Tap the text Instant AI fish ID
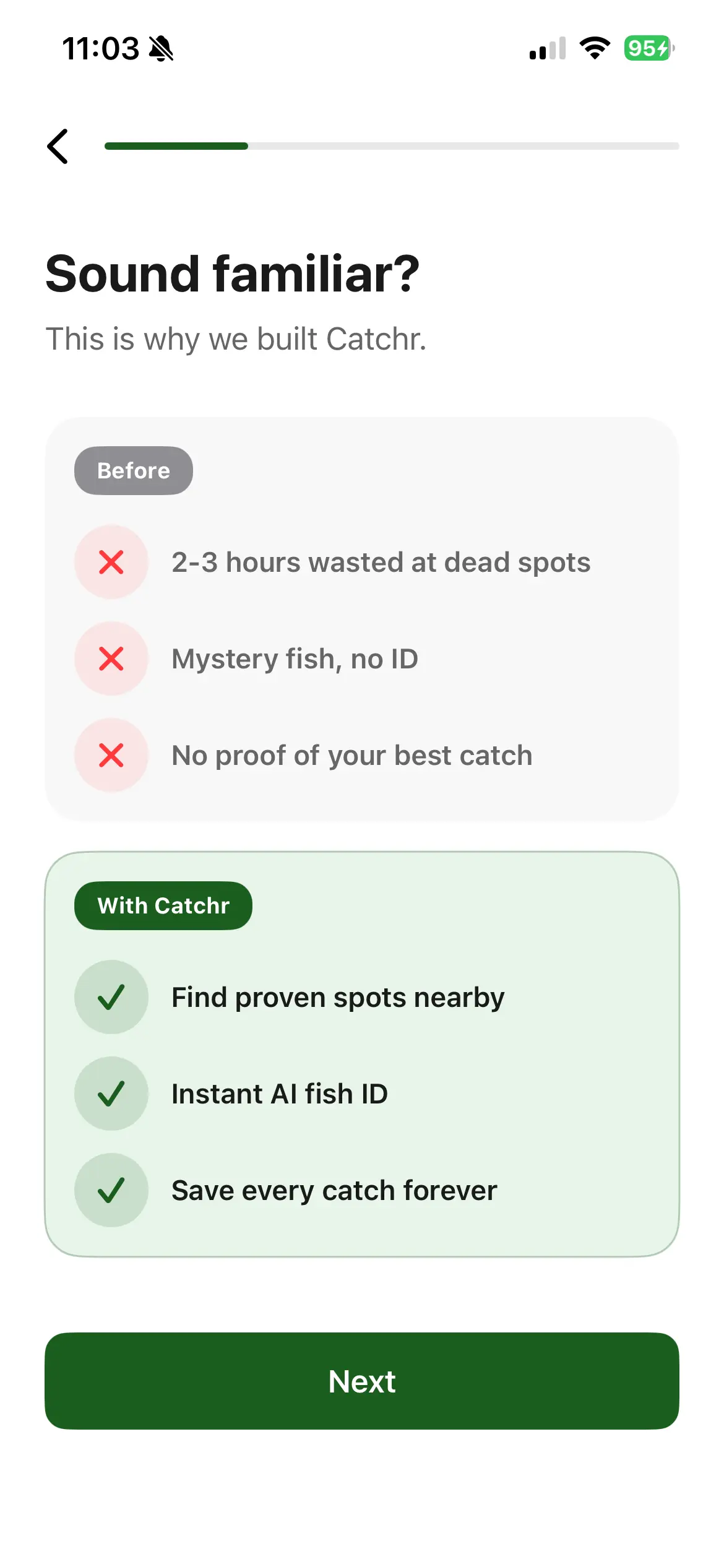 click(x=280, y=1094)
